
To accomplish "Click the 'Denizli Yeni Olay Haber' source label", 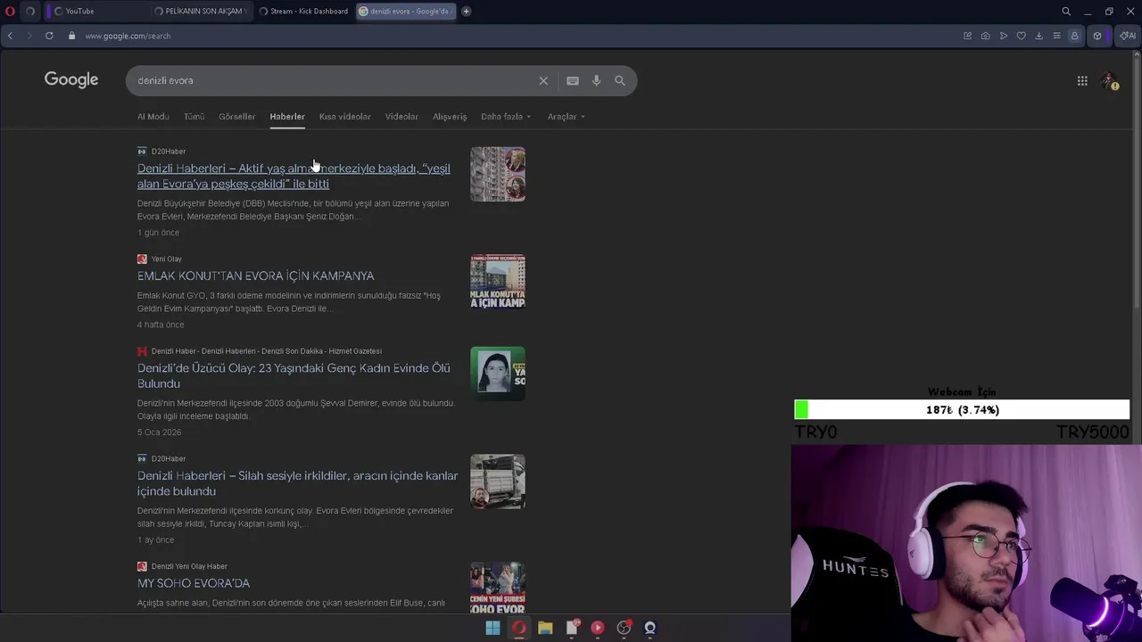I will coord(189,566).
